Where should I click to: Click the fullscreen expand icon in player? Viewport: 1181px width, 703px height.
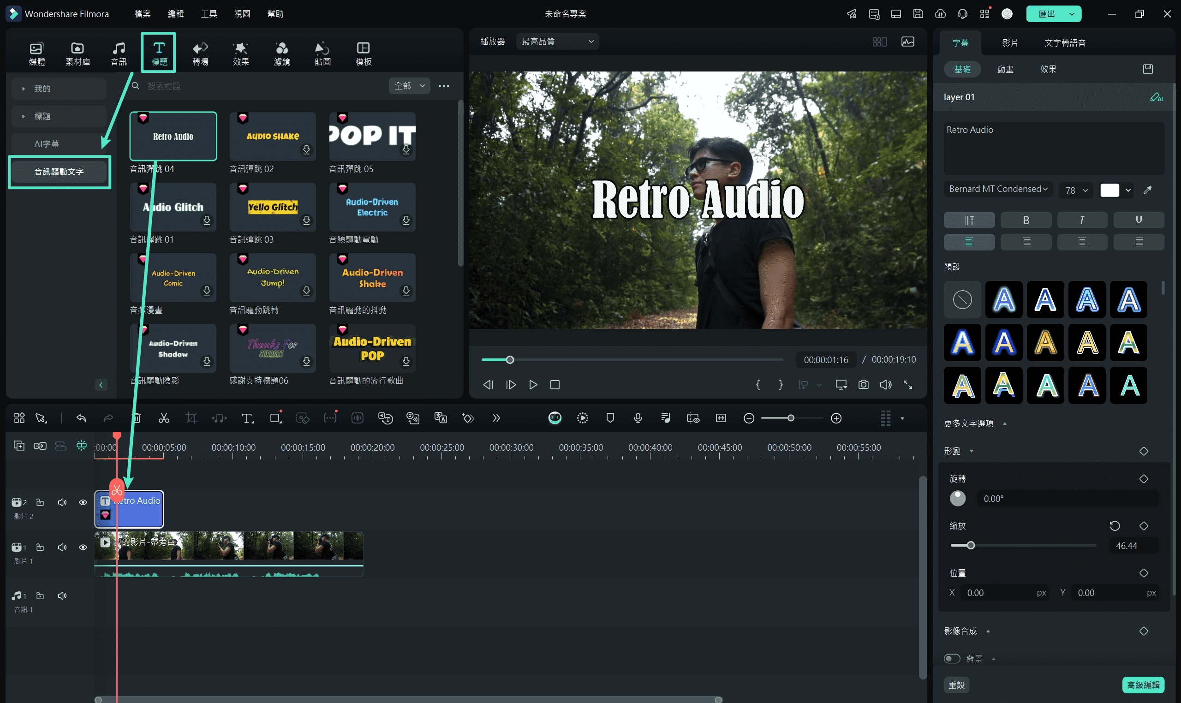point(907,385)
